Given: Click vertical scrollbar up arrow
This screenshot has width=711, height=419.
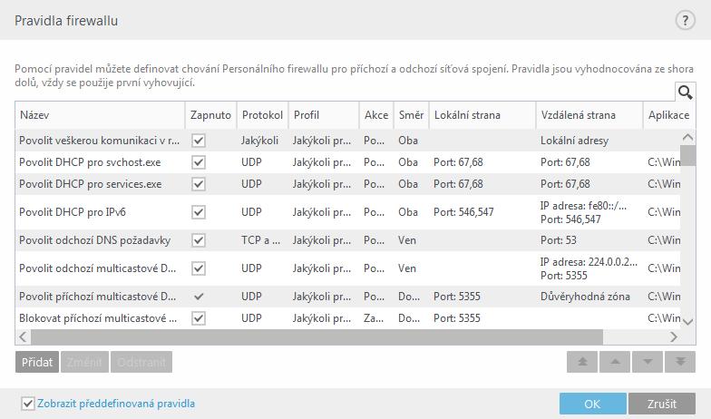Looking at the screenshot, I should (x=687, y=136).
